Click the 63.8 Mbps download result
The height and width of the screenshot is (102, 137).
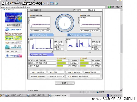pos(35,31)
